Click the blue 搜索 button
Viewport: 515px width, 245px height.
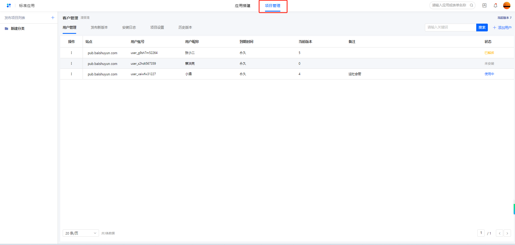tap(482, 27)
